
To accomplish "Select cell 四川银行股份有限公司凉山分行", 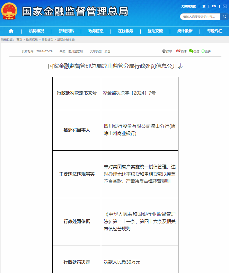I will 140,130.
